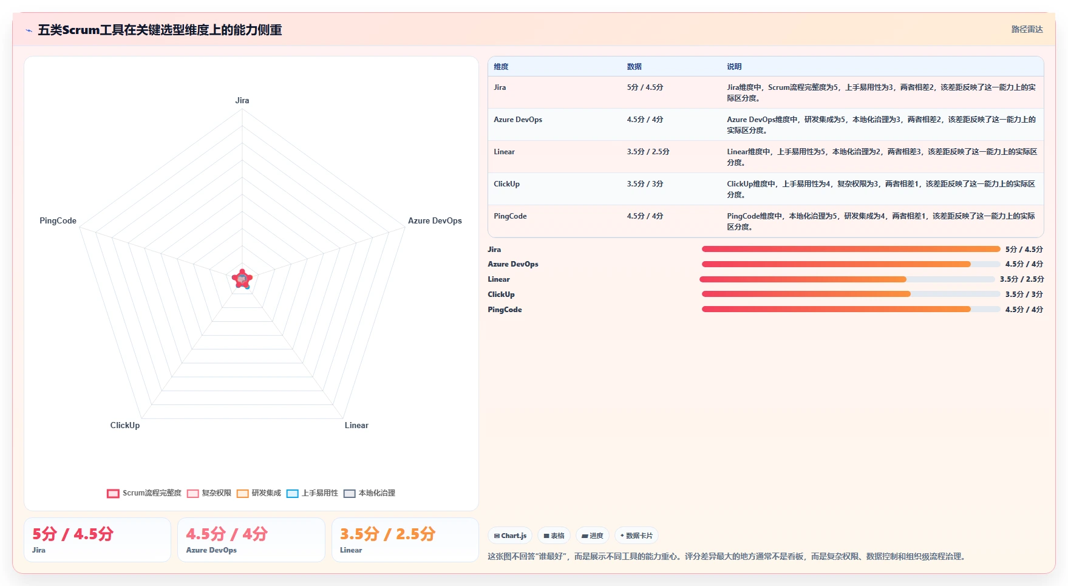Click the Chart.js tag chip

tap(510, 536)
